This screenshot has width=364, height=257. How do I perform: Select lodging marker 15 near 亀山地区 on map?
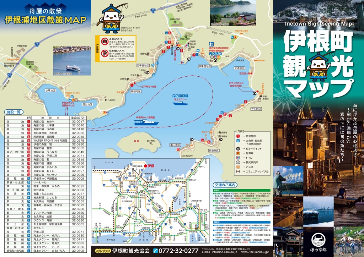click(178, 149)
